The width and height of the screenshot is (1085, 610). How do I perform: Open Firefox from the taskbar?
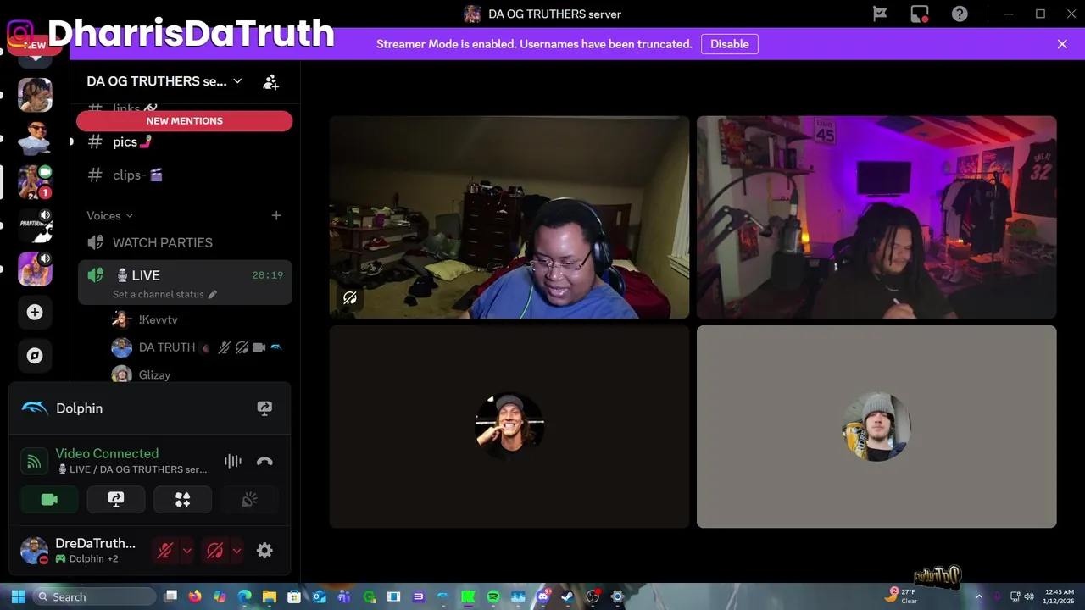tap(195, 596)
